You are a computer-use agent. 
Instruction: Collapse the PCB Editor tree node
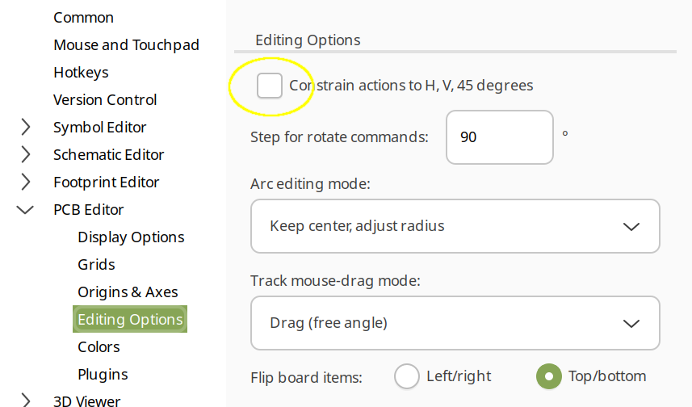26,210
